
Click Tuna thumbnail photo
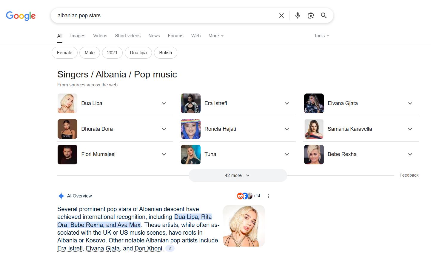[x=191, y=155]
